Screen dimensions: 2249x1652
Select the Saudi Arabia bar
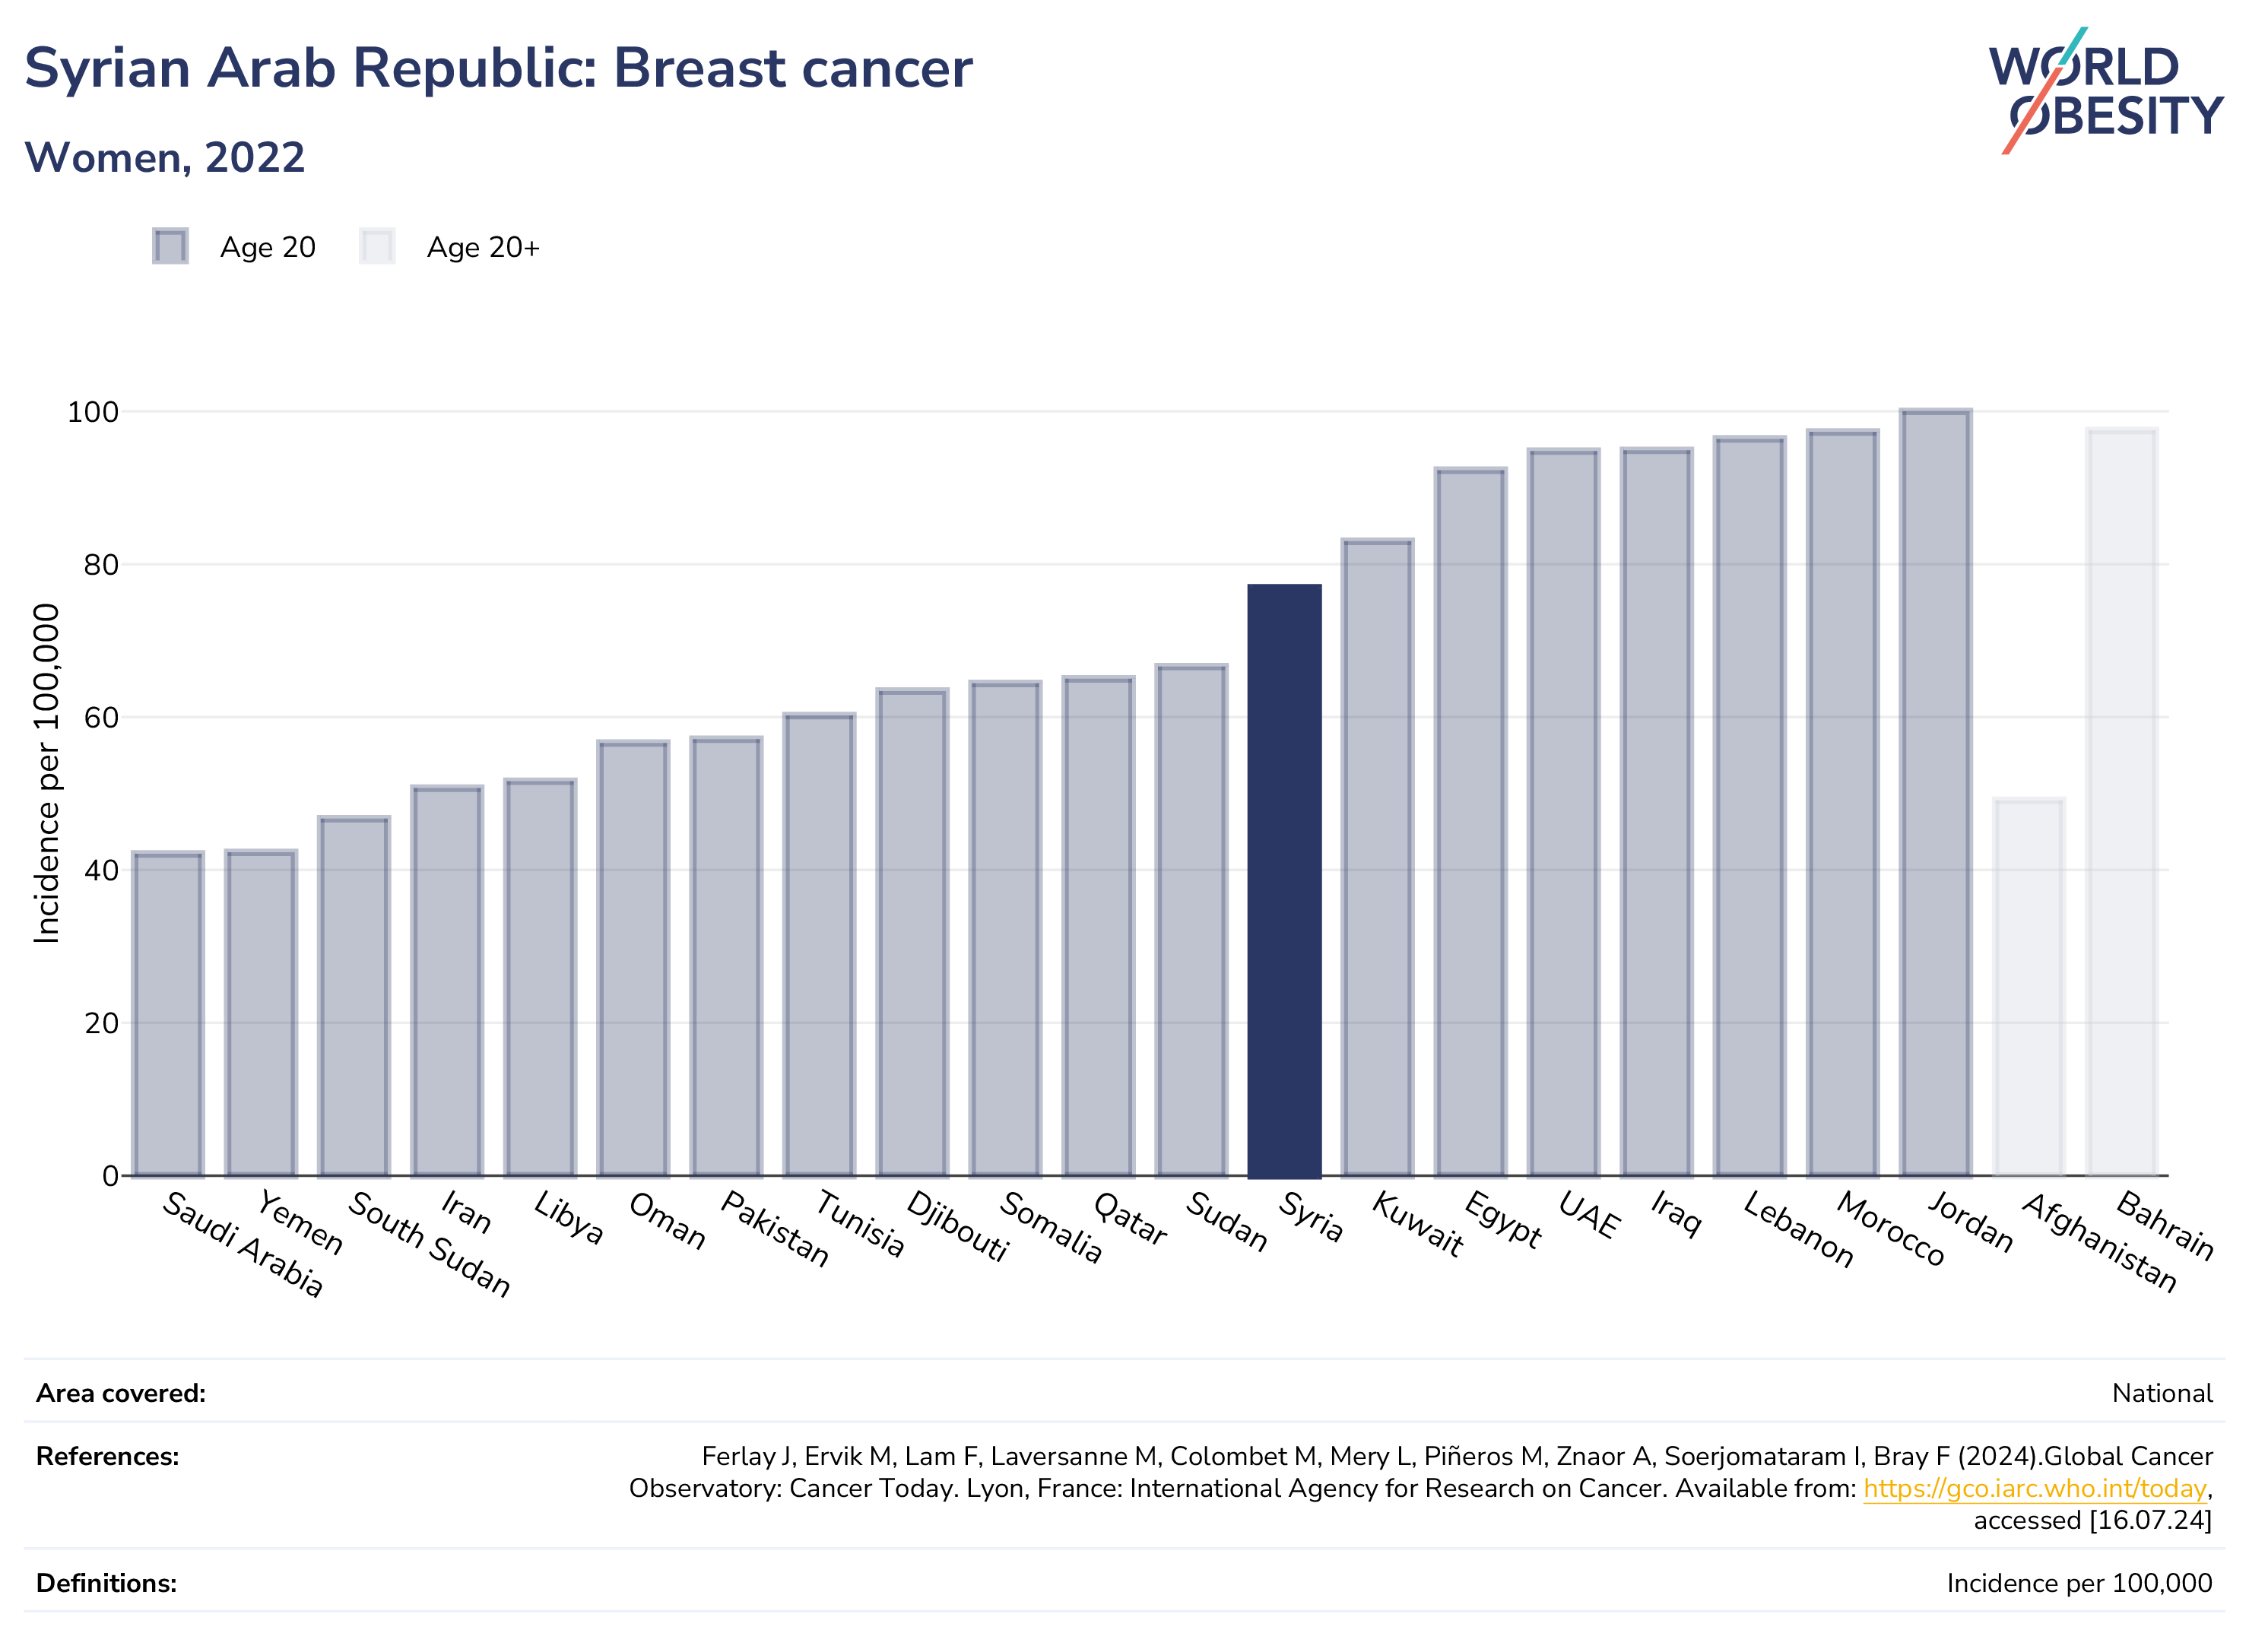point(168,1014)
